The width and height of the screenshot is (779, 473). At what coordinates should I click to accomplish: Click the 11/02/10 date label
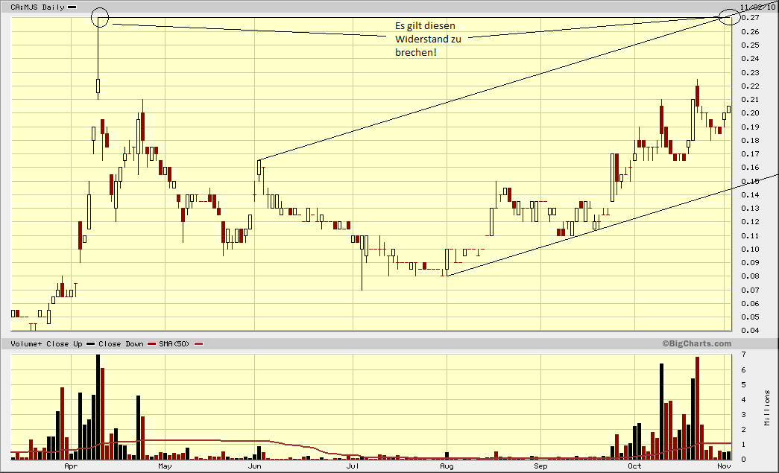coord(757,7)
